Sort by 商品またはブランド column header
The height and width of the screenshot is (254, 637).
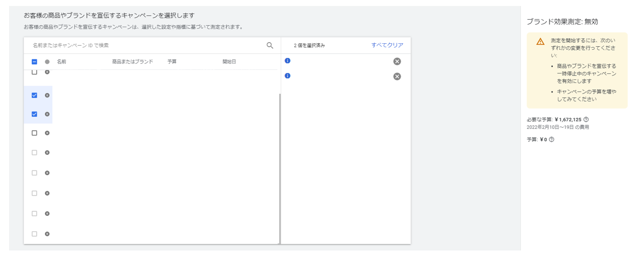(133, 62)
